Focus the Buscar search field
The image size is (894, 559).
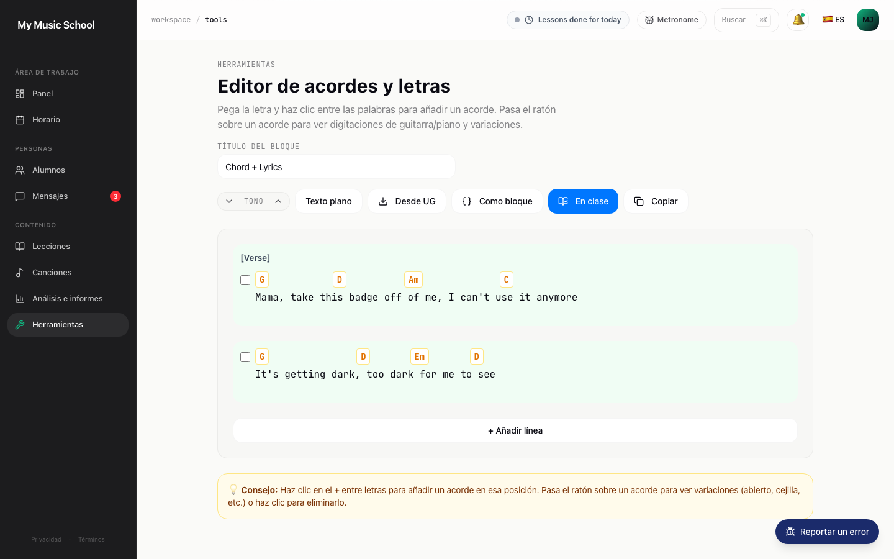point(746,20)
